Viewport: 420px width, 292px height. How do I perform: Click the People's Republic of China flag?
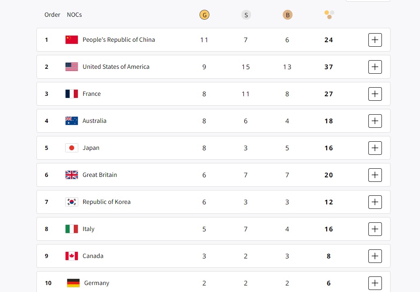(72, 40)
